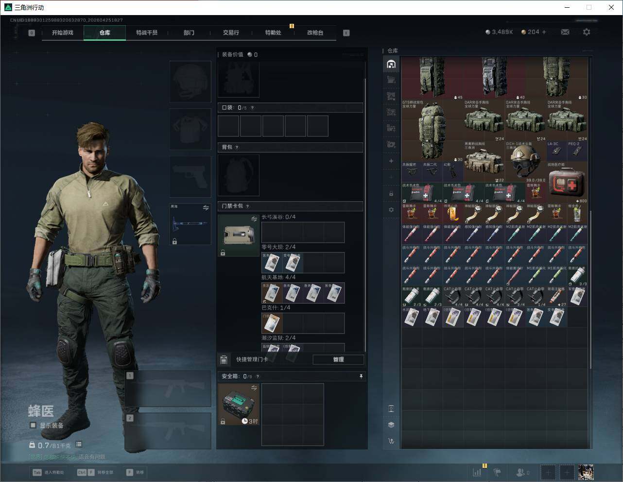Select the LA-3C attachment item

click(556, 152)
